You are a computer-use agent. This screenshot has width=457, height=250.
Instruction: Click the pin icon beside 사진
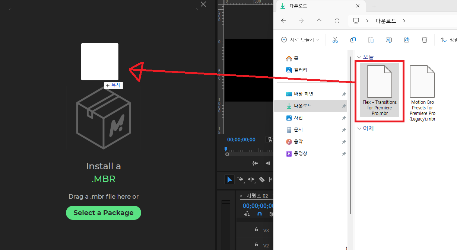[344, 118]
